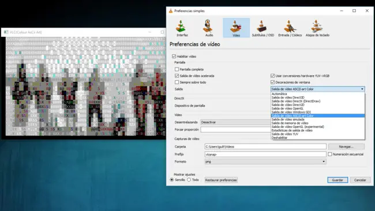Choose Salida de vídeo OpenGL (experimental)
This screenshot has width=375, height=211.
tap(318, 127)
